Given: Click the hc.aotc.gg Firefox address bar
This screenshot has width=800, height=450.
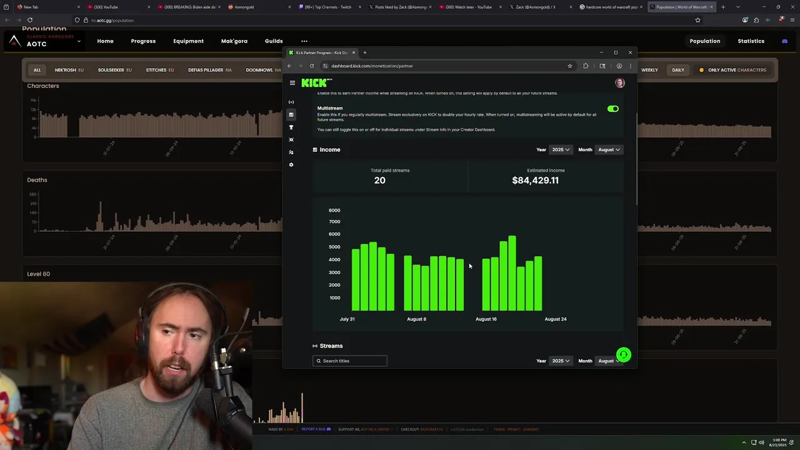Looking at the screenshot, I should click(x=387, y=20).
